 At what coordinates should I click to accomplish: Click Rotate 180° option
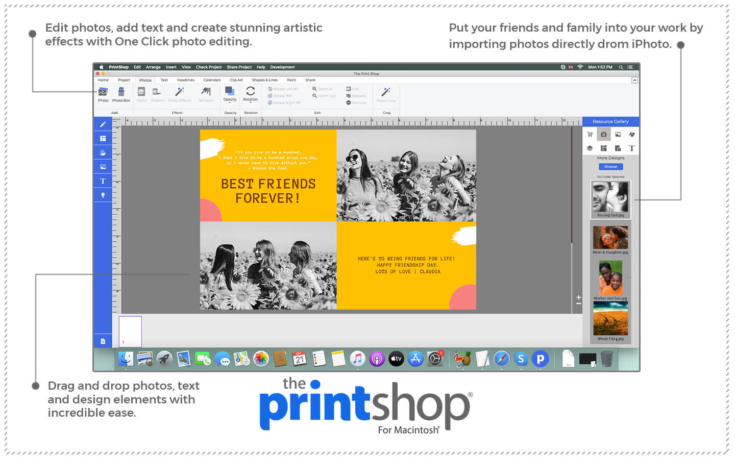point(280,96)
